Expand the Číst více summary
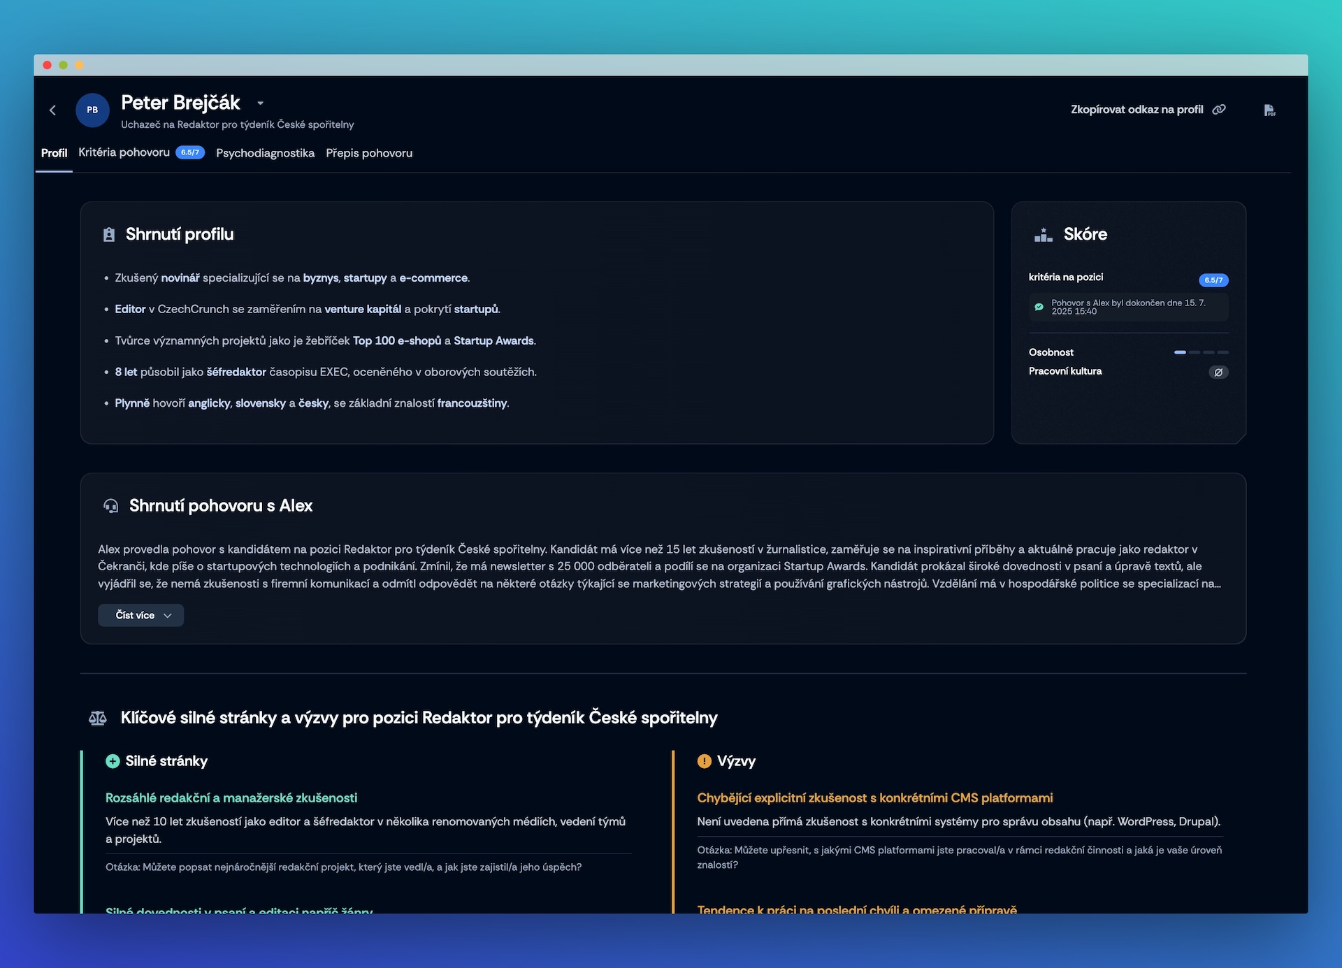Viewport: 1342px width, 968px height. (141, 615)
